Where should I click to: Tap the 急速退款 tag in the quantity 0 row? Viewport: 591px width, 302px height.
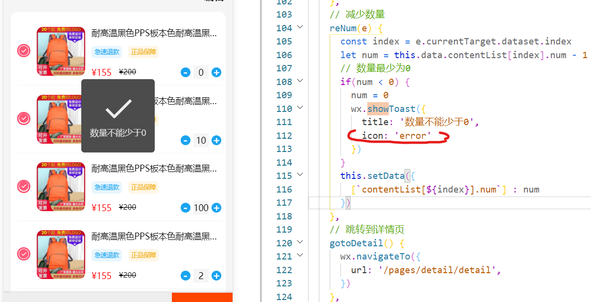tap(107, 52)
